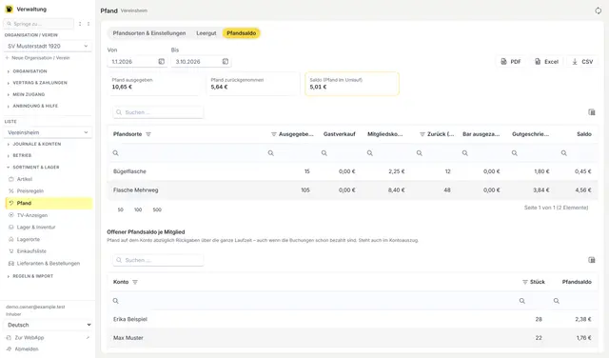Switch to Pfandsorten & Einstellungen tab
Viewport: 609px width, 358px height.
click(x=149, y=33)
